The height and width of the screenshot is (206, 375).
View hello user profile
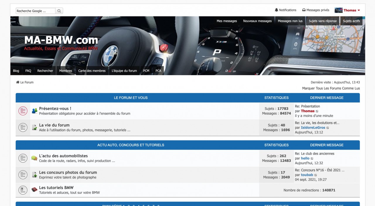coord(305,158)
